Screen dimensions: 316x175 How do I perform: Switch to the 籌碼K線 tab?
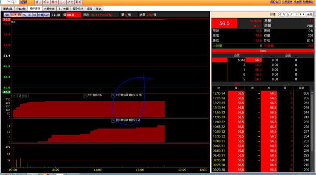[x=8, y=9]
